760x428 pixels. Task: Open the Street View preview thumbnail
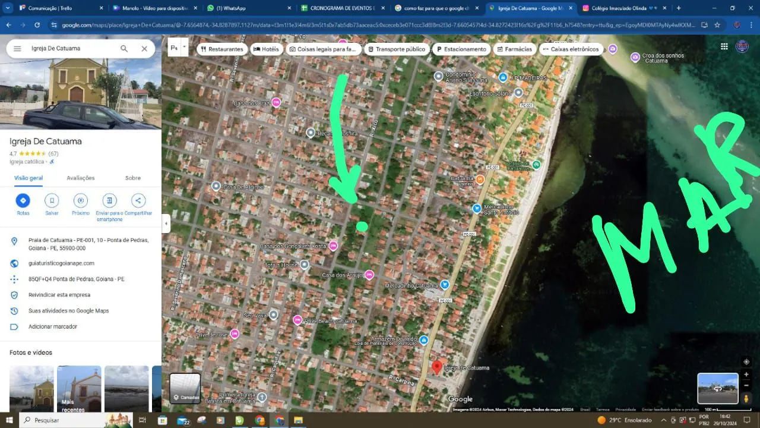click(718, 388)
